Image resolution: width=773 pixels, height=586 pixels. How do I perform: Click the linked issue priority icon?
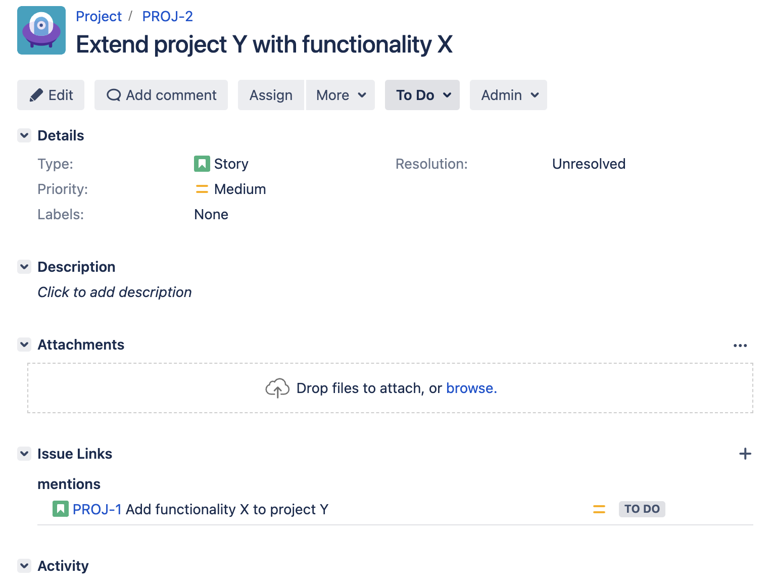[x=599, y=509]
